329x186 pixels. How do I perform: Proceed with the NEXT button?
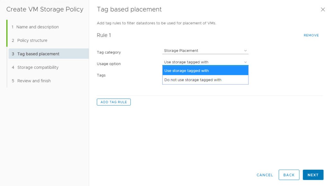point(313,175)
